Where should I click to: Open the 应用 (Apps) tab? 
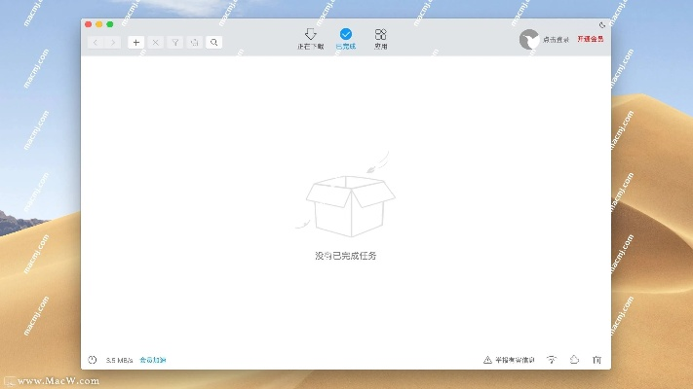[380, 39]
